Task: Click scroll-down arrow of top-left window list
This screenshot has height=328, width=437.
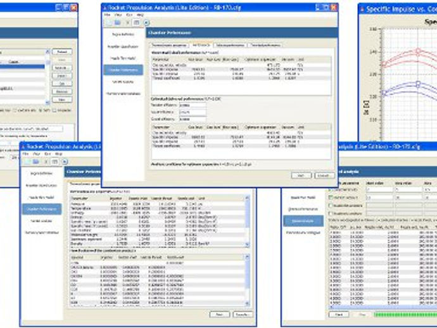Action: click(x=47, y=103)
